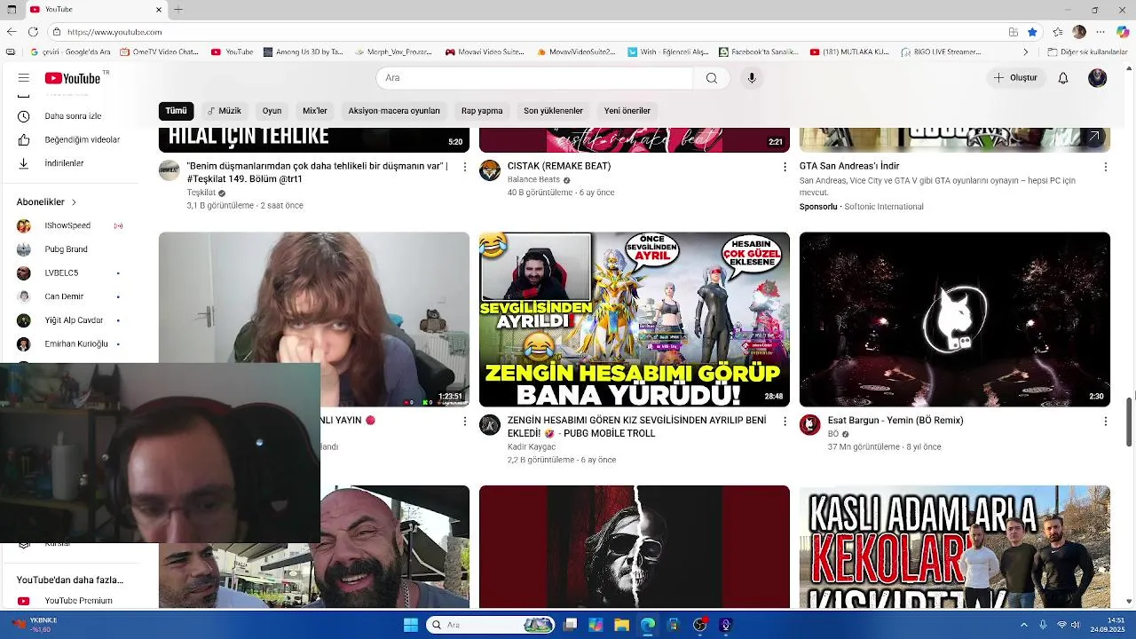Open the CISTAK (REMAKE BEAT) title

coord(559,166)
